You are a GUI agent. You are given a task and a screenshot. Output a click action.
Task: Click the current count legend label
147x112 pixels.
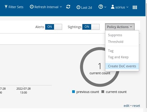pos(116,92)
